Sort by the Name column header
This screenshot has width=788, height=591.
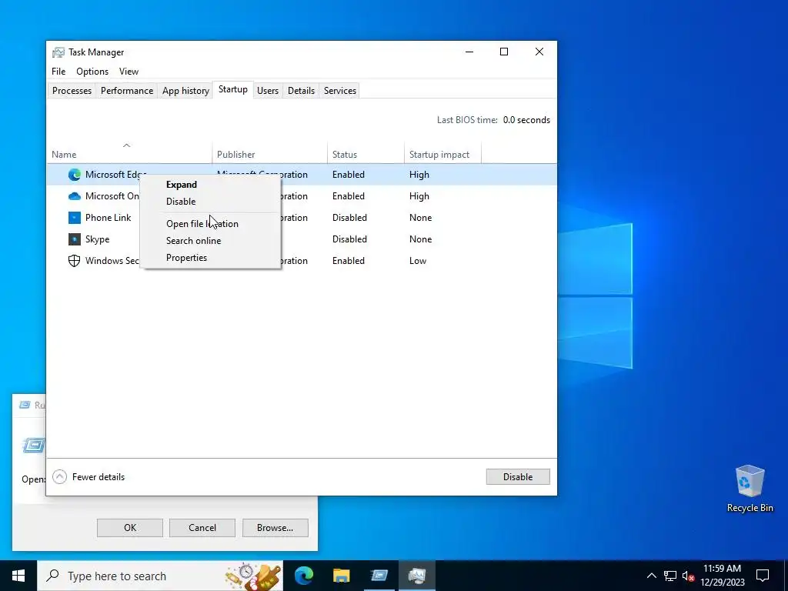tap(129, 152)
